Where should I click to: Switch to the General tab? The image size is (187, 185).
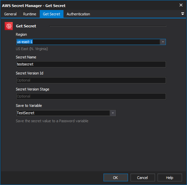[x=10, y=14]
